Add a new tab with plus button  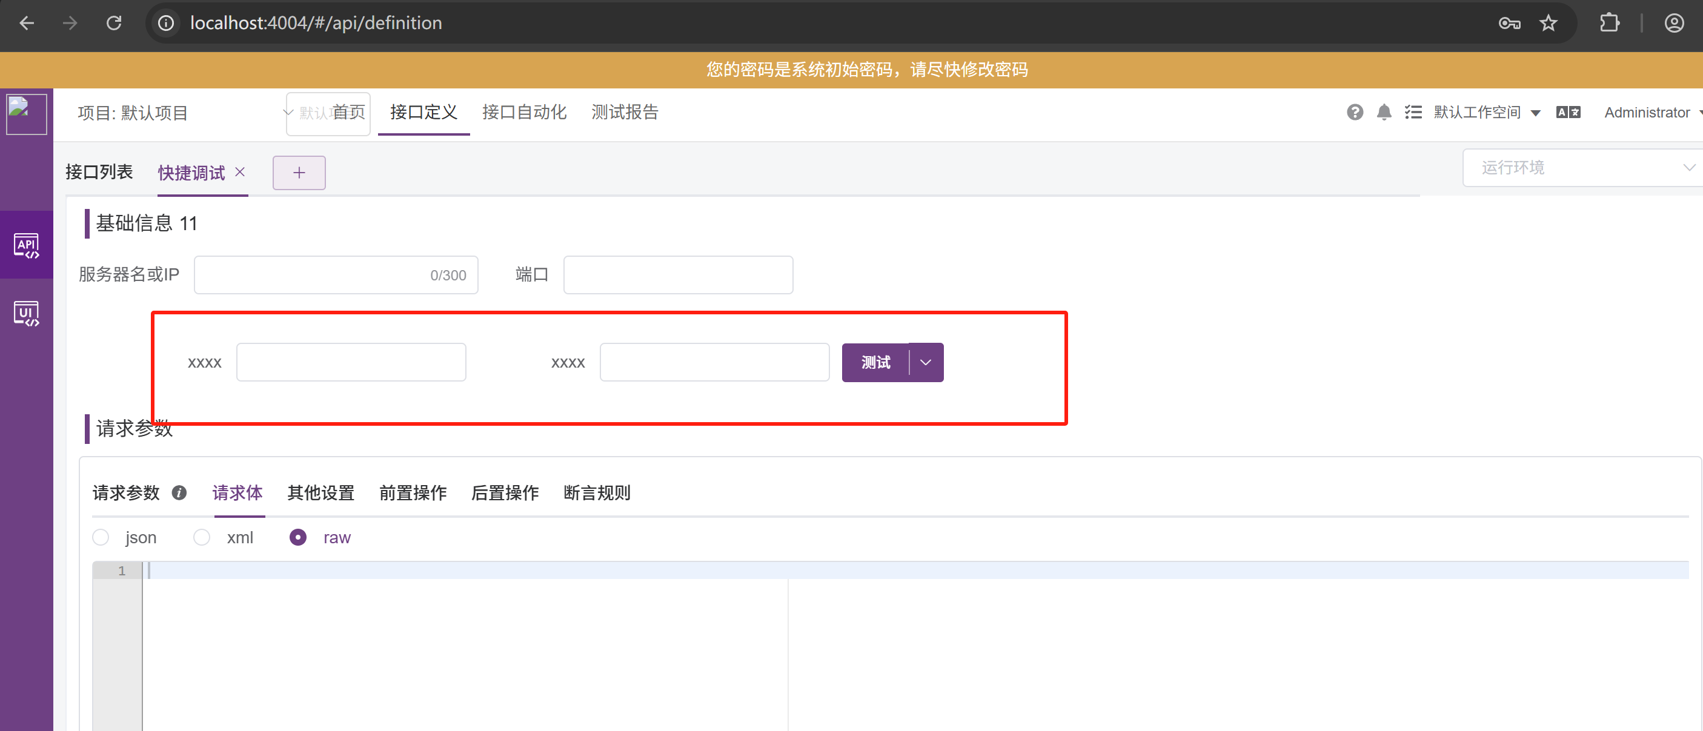point(299,173)
